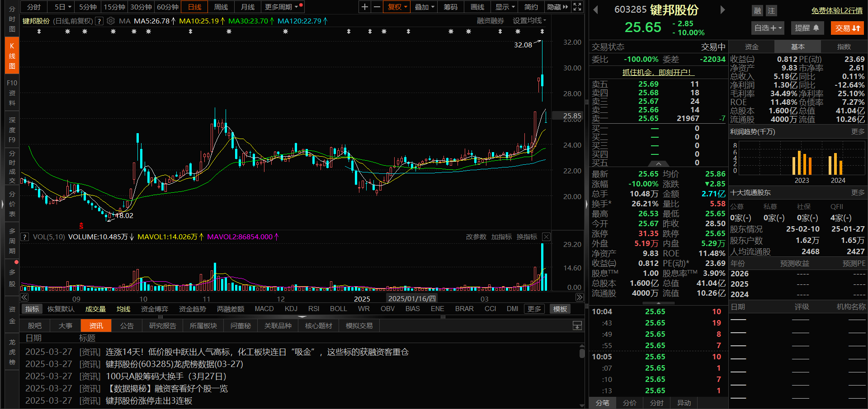The height and width of the screenshot is (409, 868).
Task: Open 显示 display dropdown
Action: pyautogui.click(x=505, y=7)
